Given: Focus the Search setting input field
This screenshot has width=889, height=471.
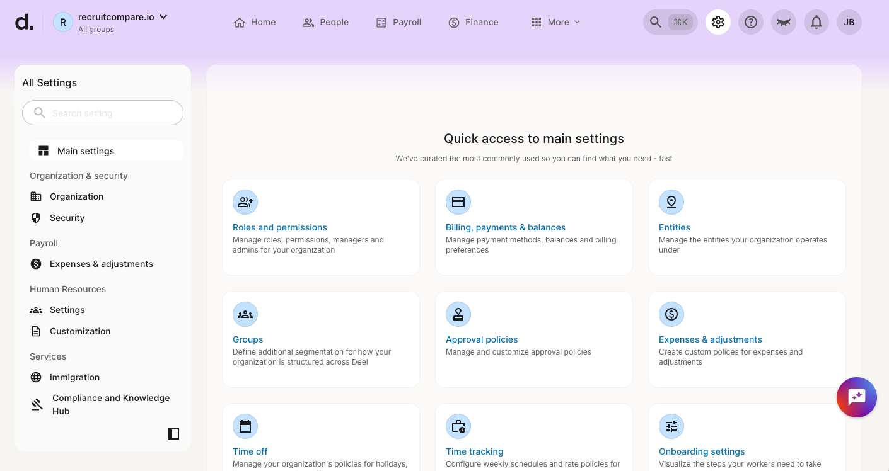Looking at the screenshot, I should click(x=103, y=113).
